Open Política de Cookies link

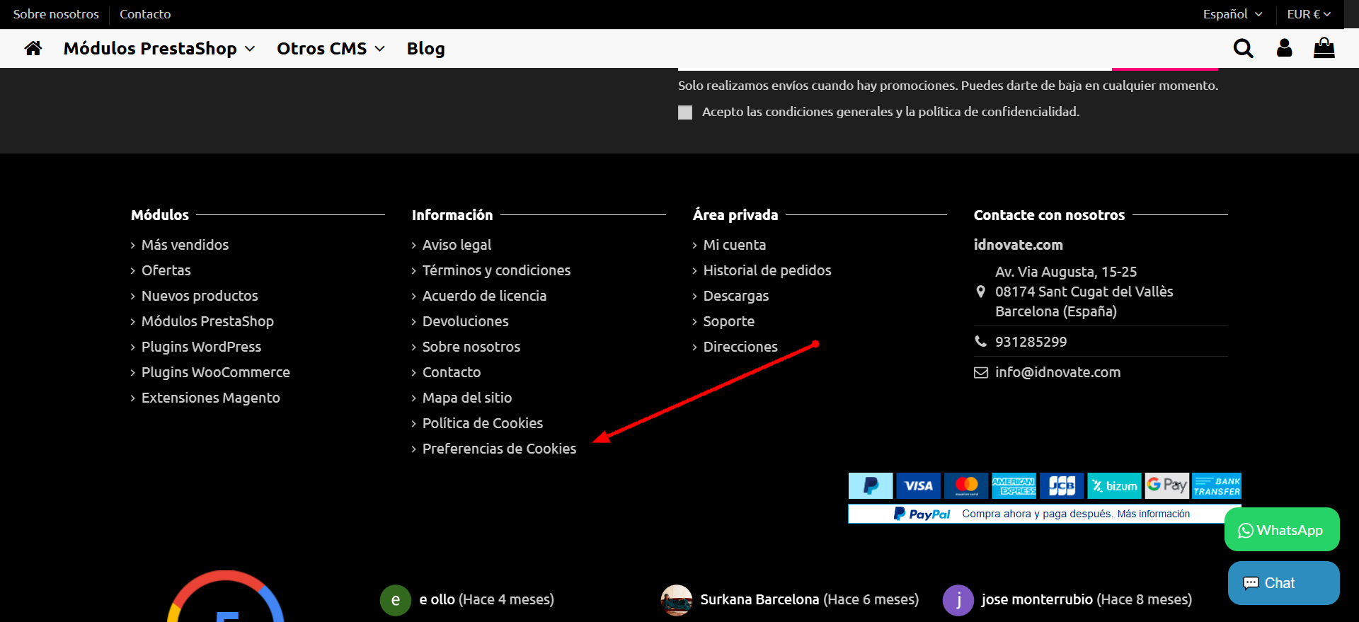(483, 423)
